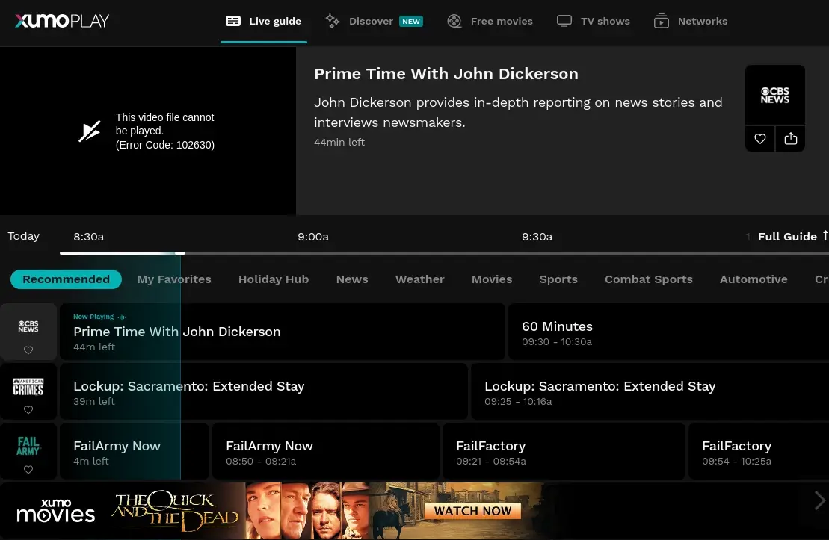Screen dimensions: 829x540
Task: Open Lockup: Sacramento at 09:25
Action: [650, 391]
